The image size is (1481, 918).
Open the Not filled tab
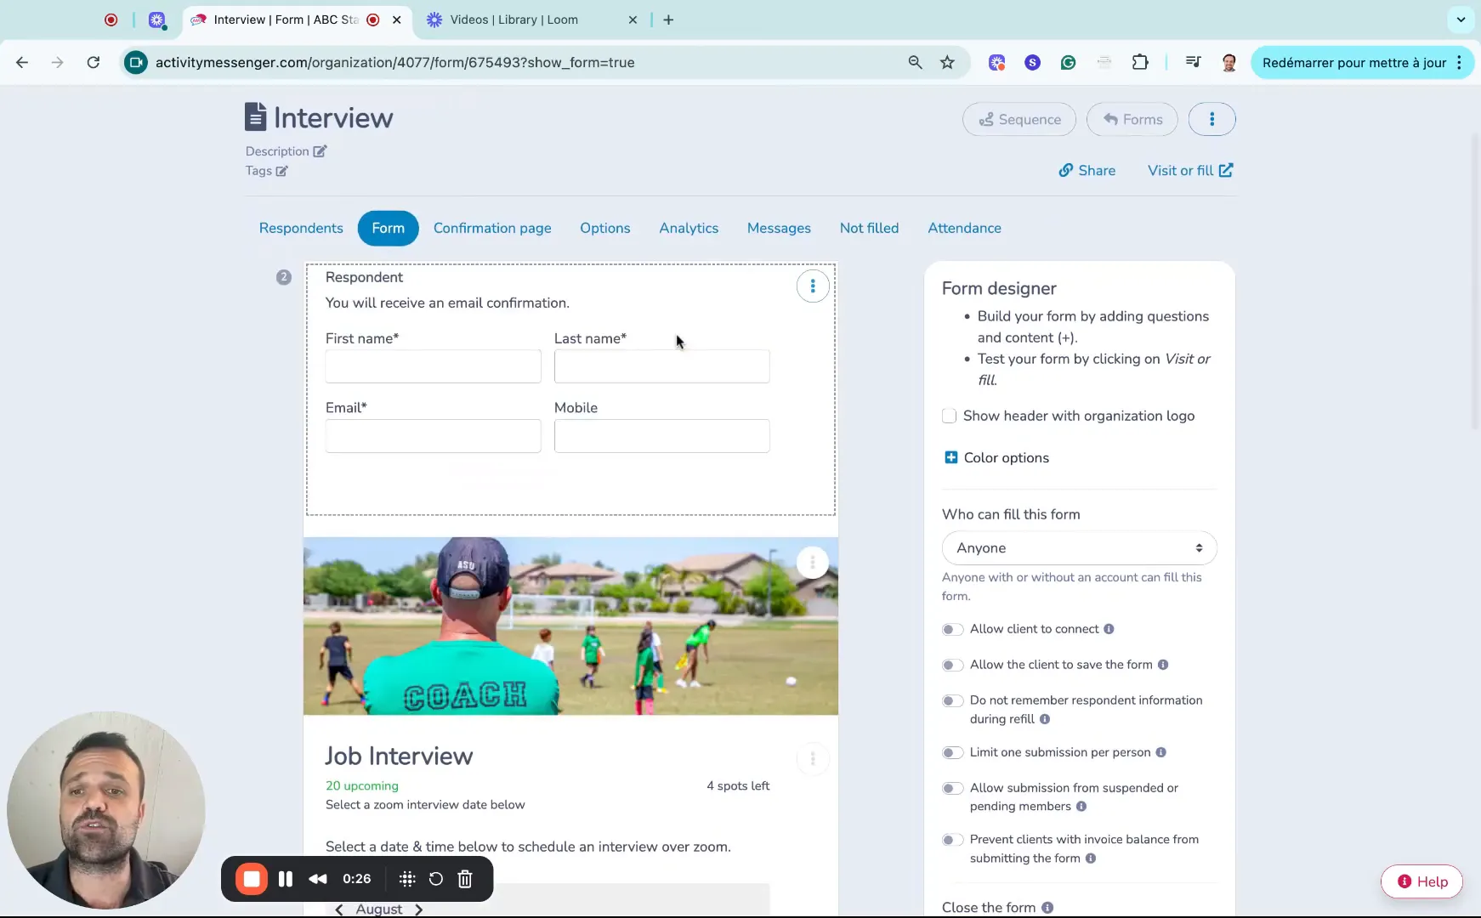(869, 228)
